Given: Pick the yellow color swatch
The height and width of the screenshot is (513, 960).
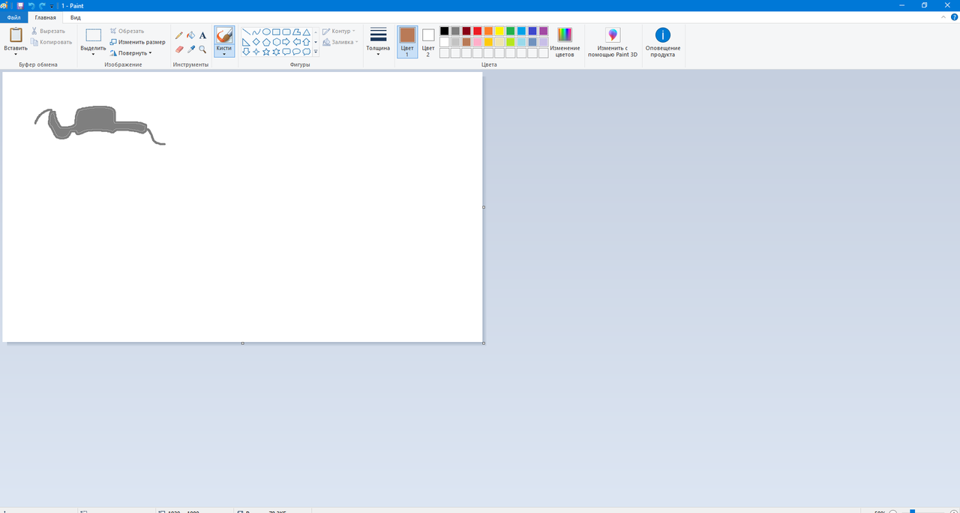Looking at the screenshot, I should 499,31.
